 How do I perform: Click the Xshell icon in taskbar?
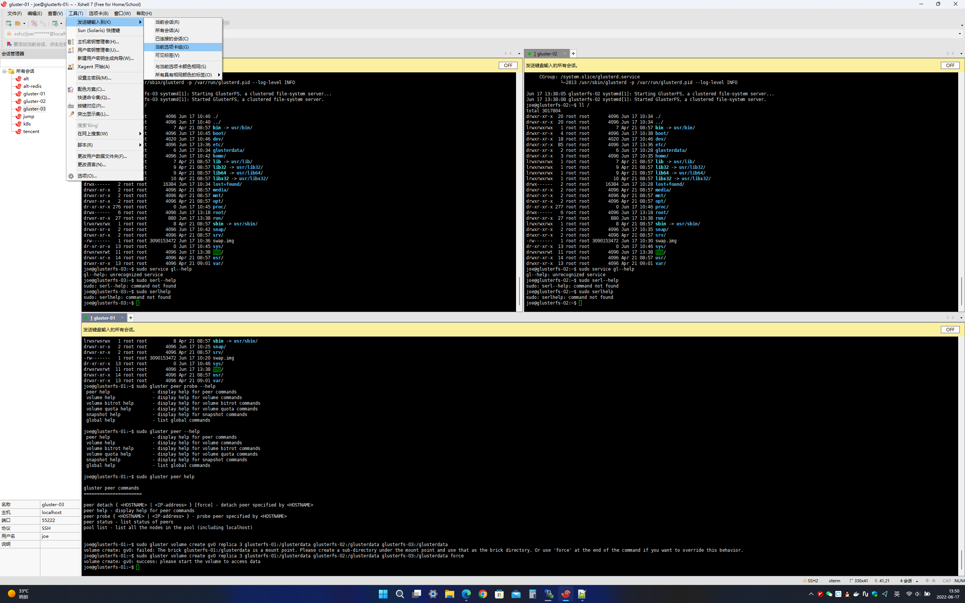point(565,594)
